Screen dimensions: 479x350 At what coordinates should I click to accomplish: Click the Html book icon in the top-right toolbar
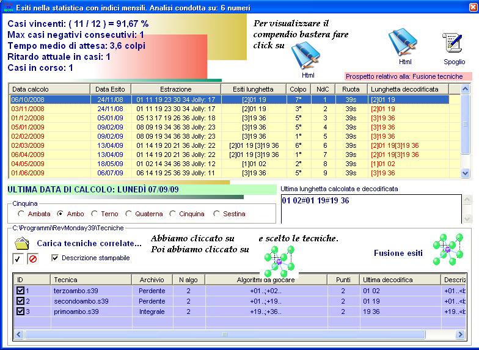coord(403,43)
